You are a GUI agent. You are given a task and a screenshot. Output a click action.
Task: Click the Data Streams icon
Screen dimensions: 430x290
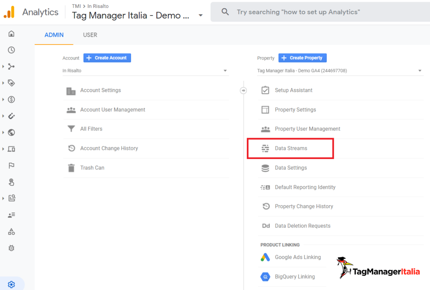pos(265,148)
